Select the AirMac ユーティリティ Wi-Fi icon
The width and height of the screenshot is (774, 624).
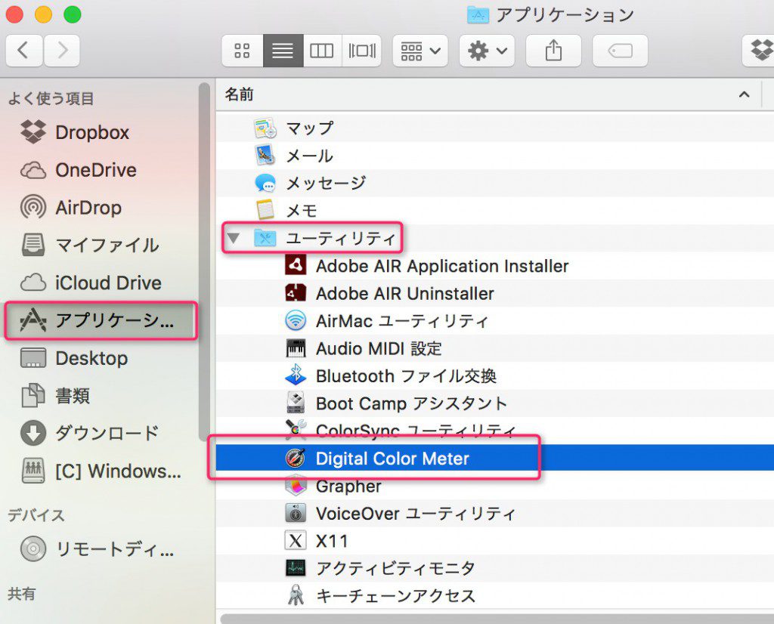[296, 320]
